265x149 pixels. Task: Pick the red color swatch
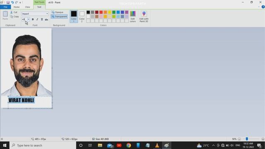point(101,12)
